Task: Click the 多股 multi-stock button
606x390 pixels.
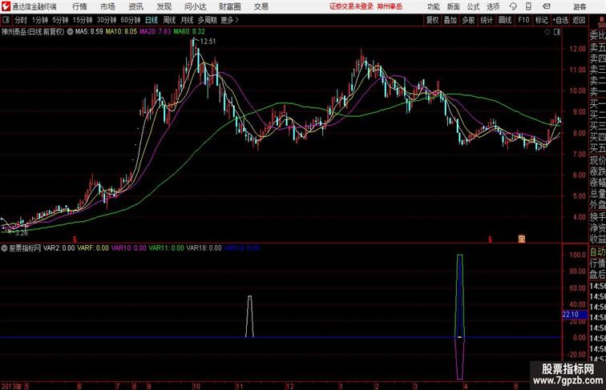Action: point(468,20)
